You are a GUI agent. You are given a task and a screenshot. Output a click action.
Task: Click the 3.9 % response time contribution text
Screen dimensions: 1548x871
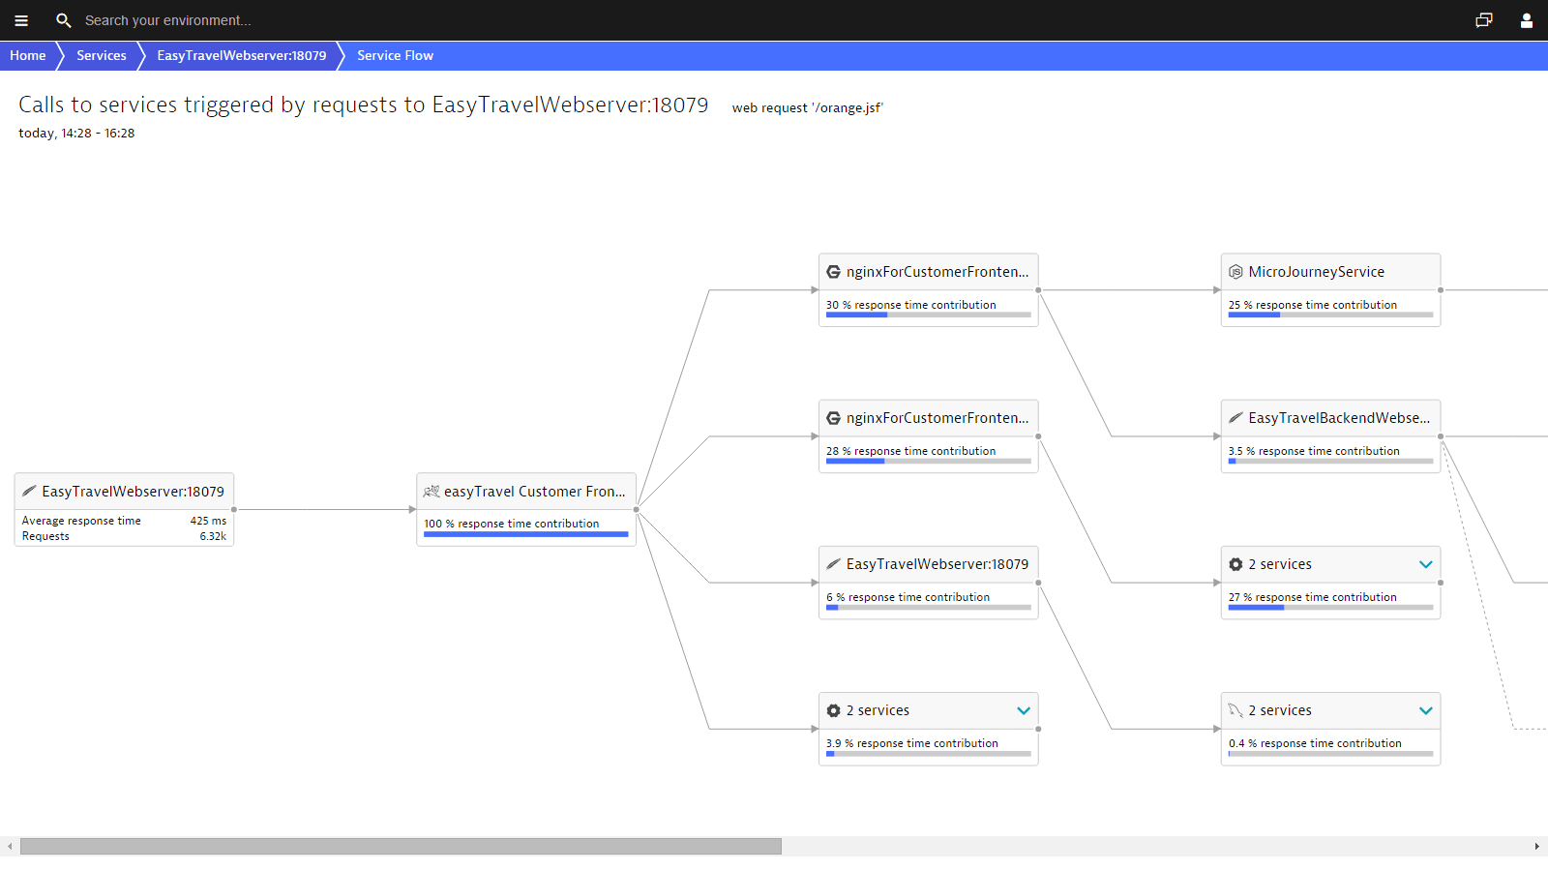912,743
